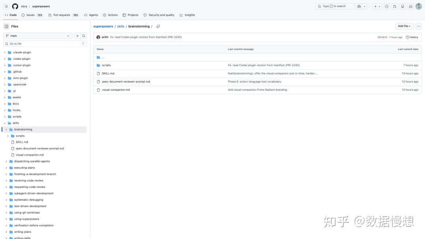Open commit History
Screen dimensions: 425x239
(412, 37)
